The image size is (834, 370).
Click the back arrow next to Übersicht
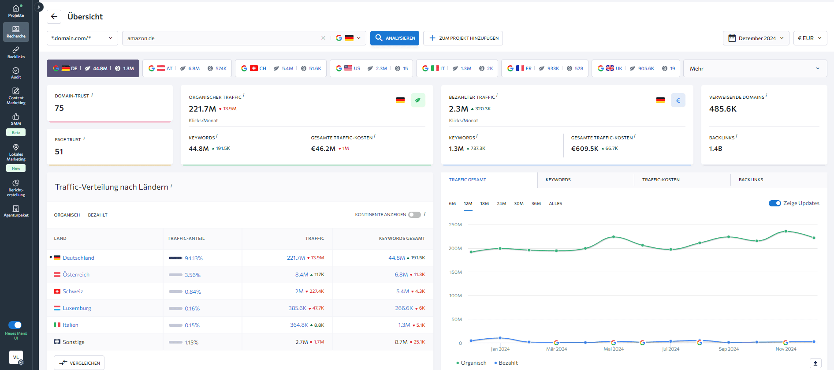[54, 16]
